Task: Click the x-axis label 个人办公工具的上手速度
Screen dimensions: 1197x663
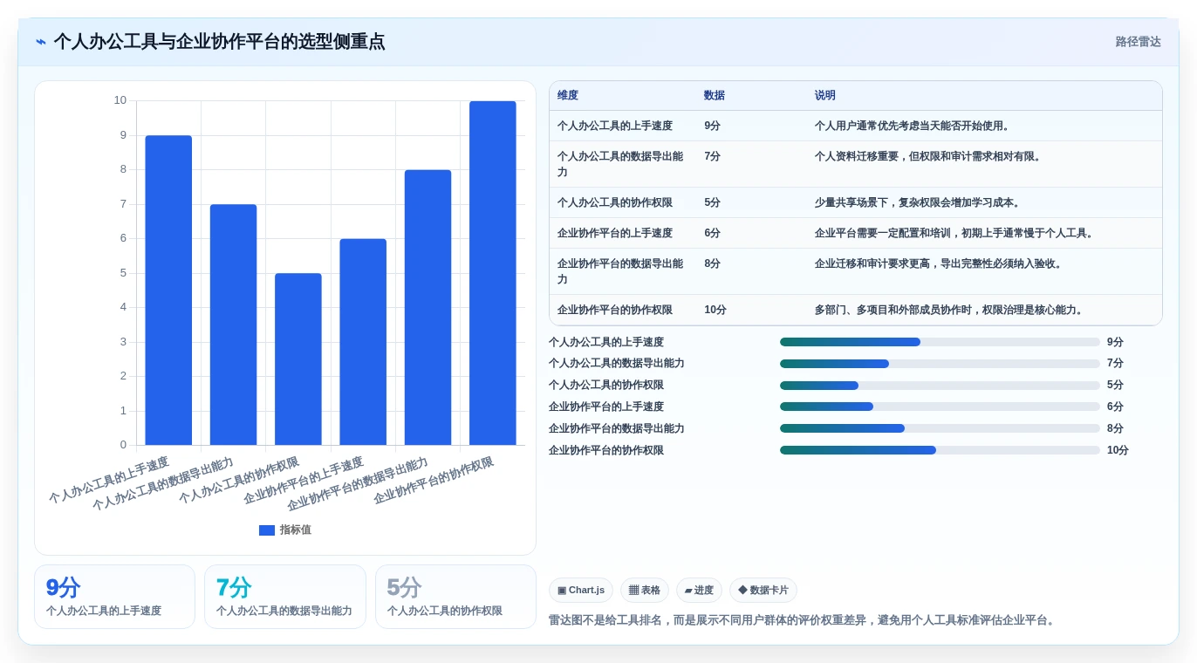Action: (x=109, y=481)
